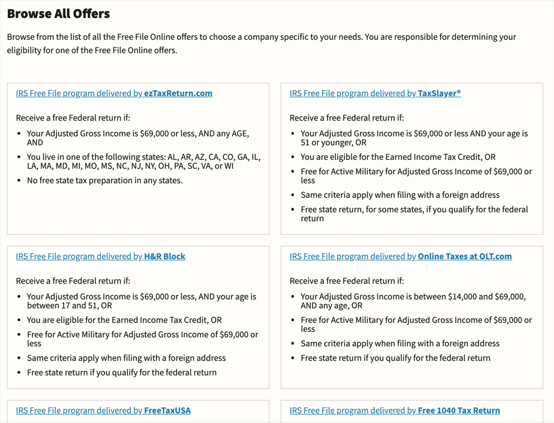Click H&R Block's 'between 17 and 51' criterion
This screenshot has height=423, width=554.
click(x=141, y=301)
